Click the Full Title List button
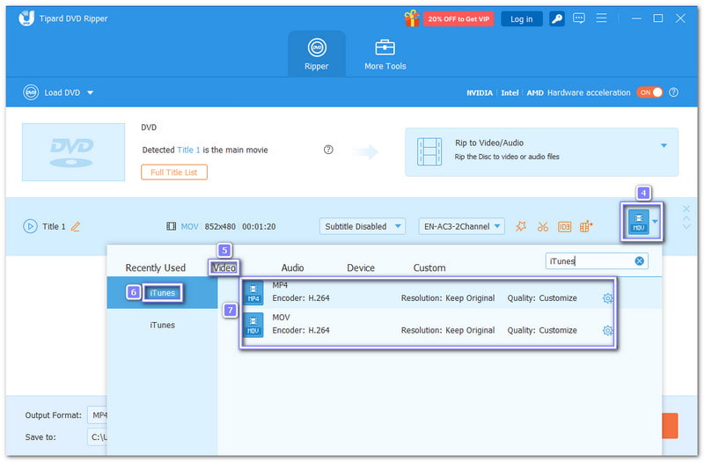Viewport: 704px width, 462px height. pyautogui.click(x=174, y=172)
